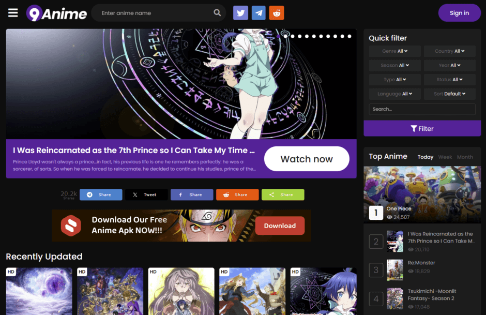Viewport: 486px width, 315px height.
Task: Open the site's Telegram channel
Action: [259, 12]
